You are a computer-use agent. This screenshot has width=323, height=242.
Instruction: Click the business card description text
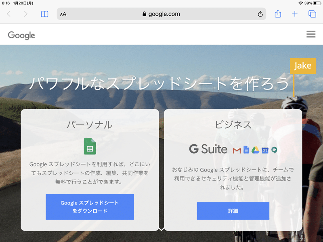coord(233,178)
